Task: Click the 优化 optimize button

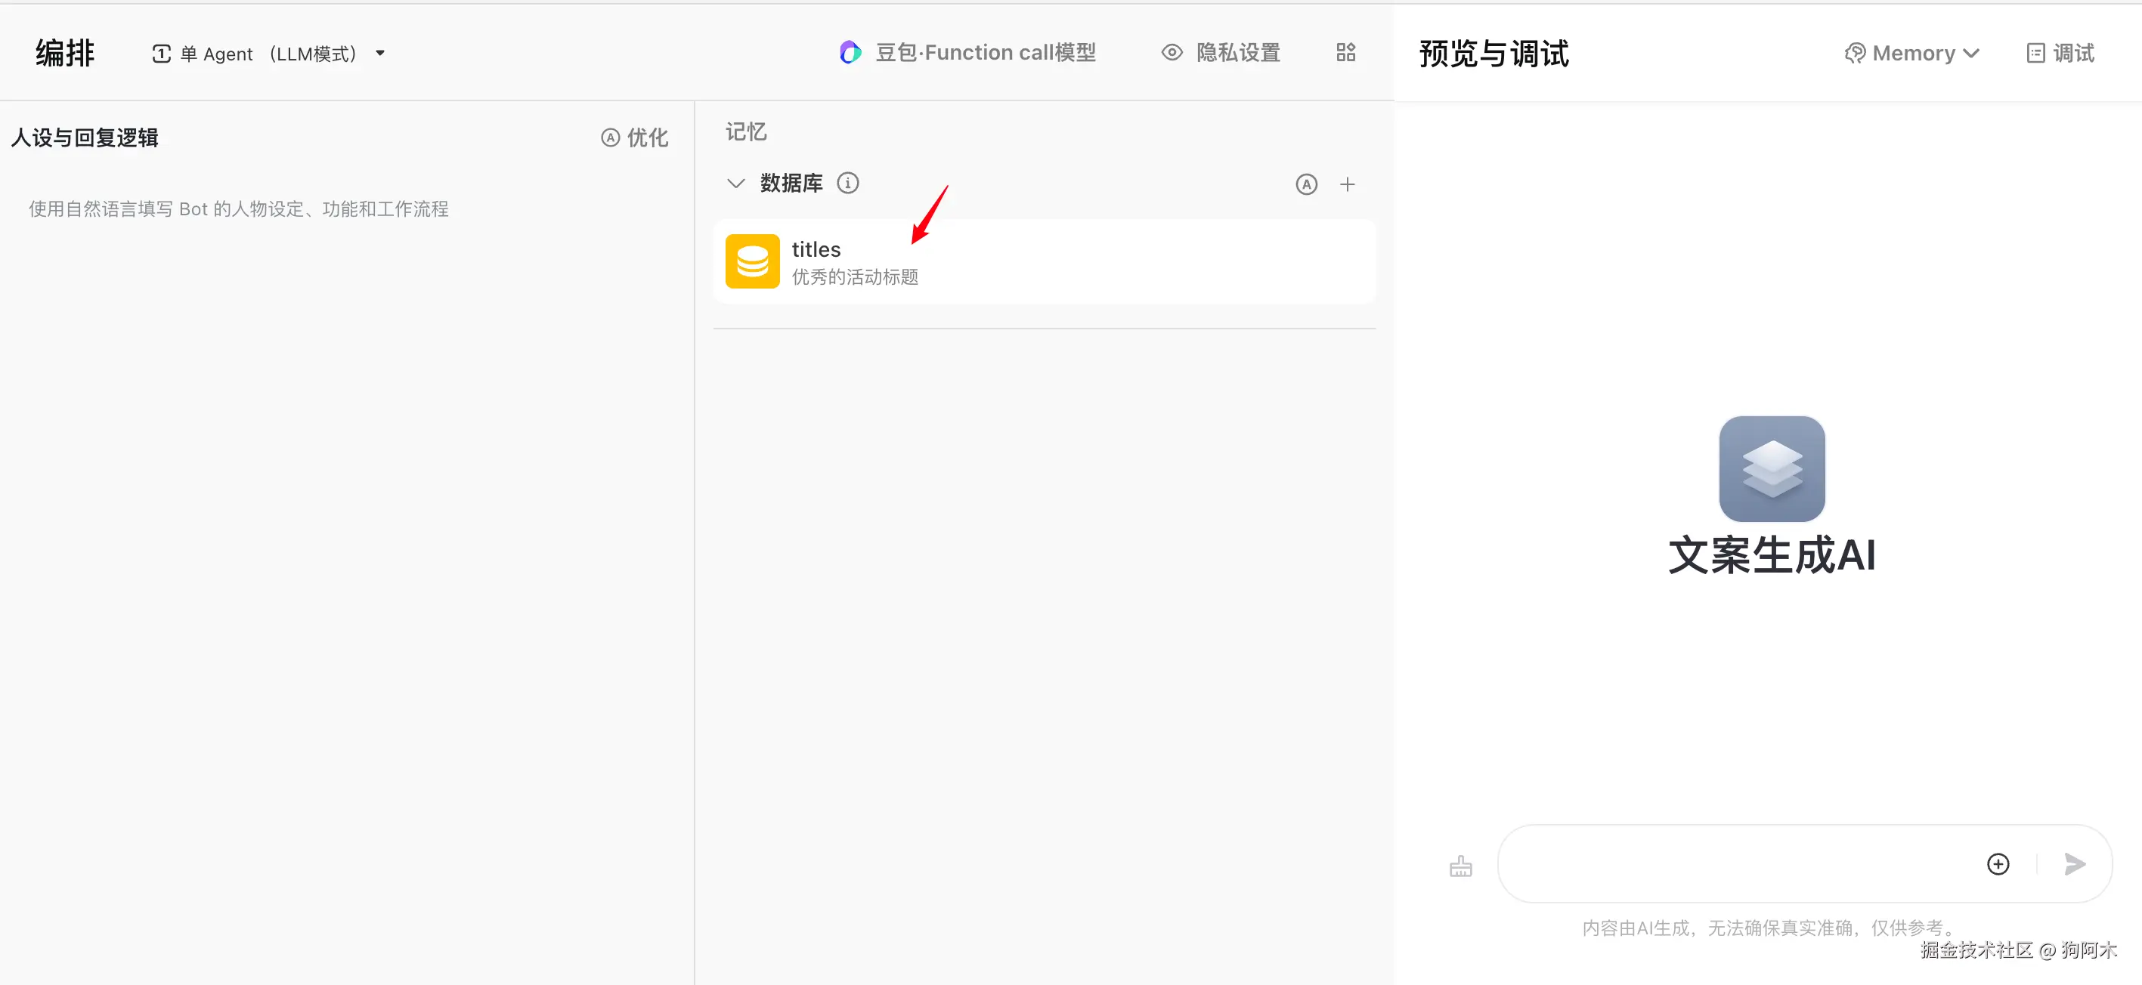Action: [634, 137]
